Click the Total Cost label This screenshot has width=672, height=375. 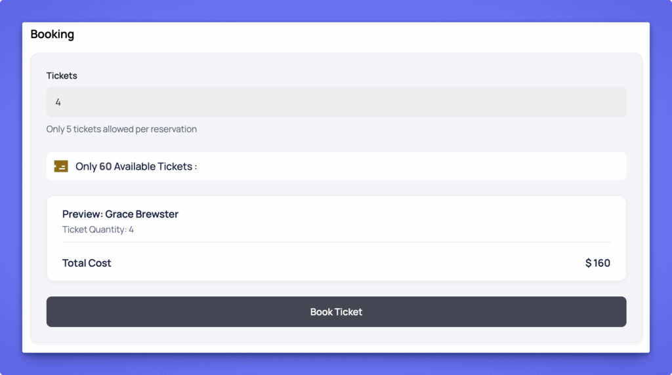coord(87,263)
